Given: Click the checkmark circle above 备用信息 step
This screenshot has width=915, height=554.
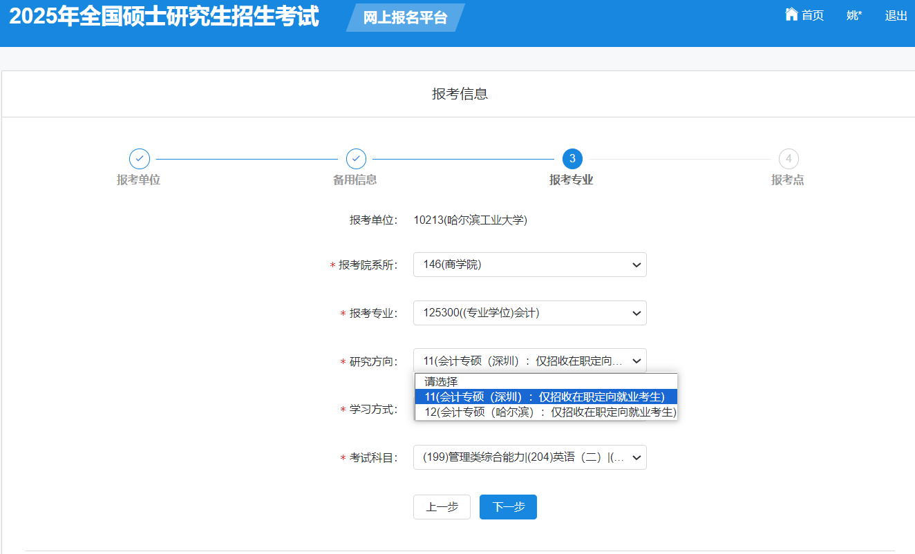Looking at the screenshot, I should [356, 159].
